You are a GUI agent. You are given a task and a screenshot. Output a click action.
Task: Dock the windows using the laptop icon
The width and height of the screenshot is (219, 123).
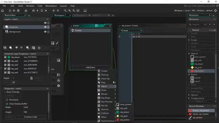(x=85, y=11)
